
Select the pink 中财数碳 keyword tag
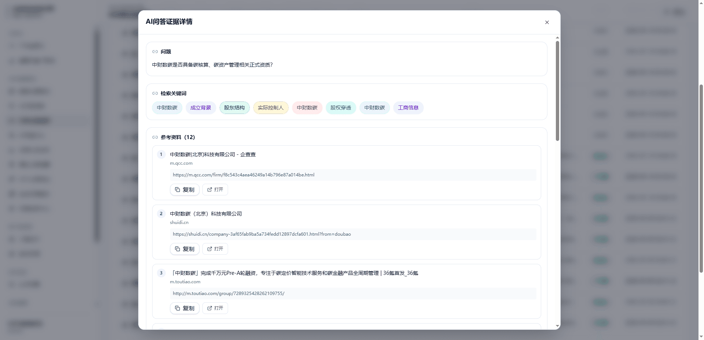[307, 108]
